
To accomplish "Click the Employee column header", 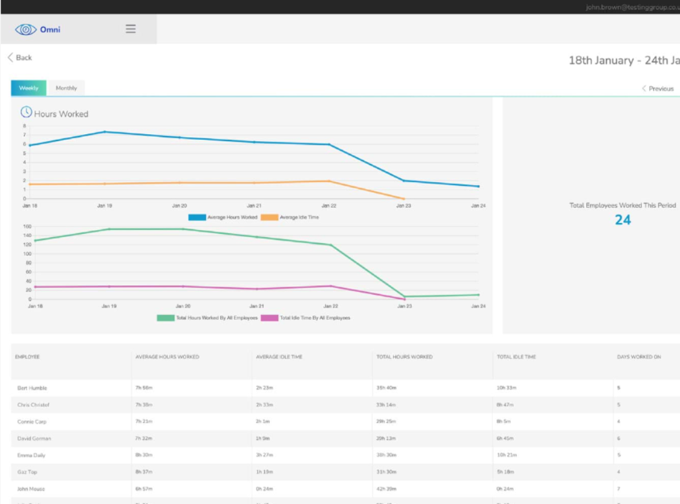I will click(27, 357).
